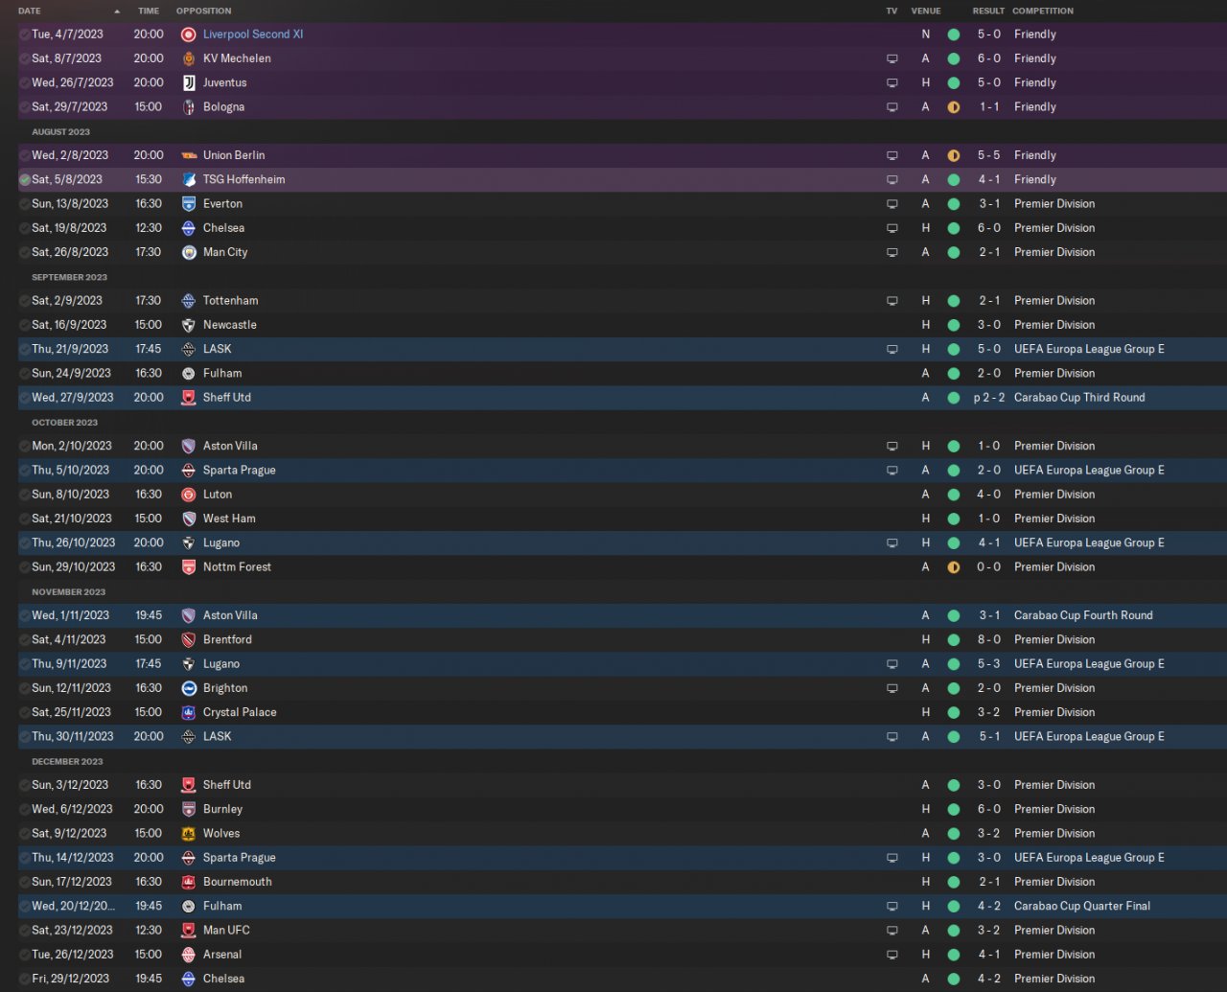
Task: Click the Opposition column header
Action: [203, 12]
